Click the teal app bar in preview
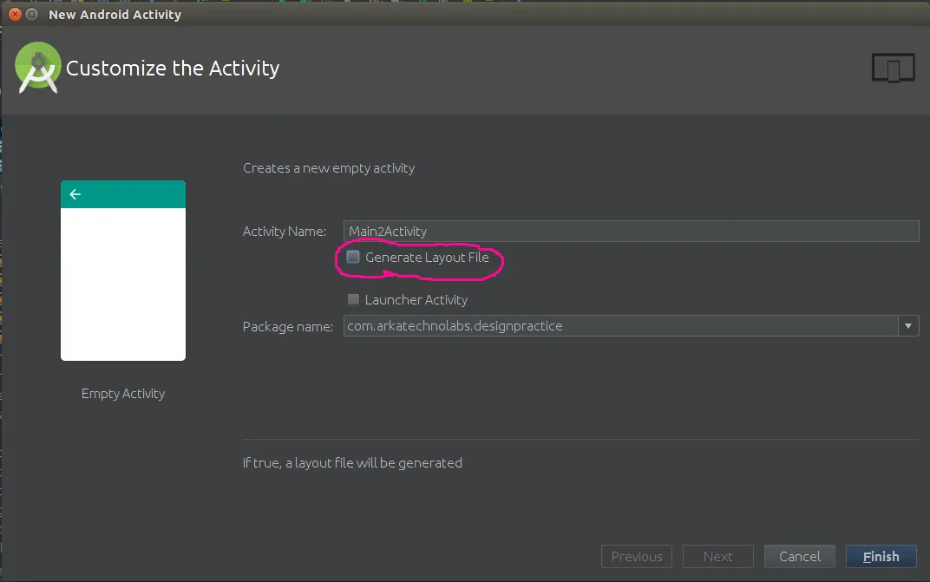 pos(123,194)
